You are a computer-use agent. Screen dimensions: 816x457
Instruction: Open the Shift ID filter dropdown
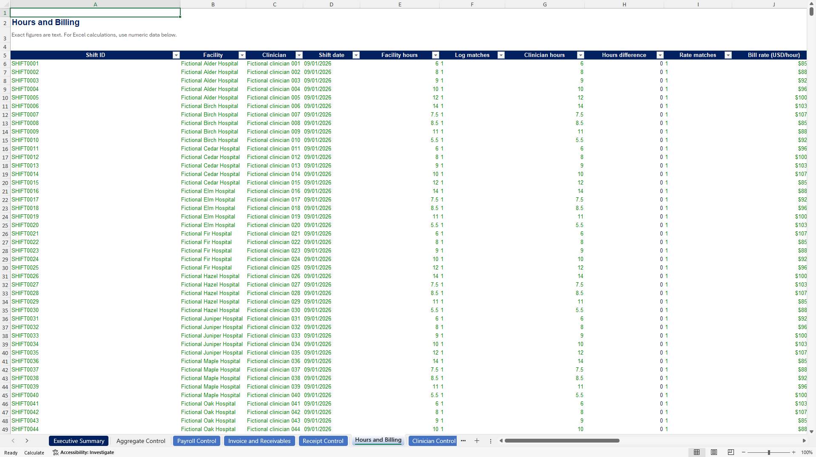tap(176, 55)
